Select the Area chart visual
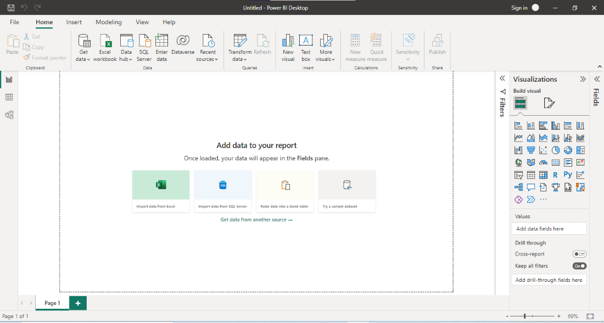 tap(531, 138)
